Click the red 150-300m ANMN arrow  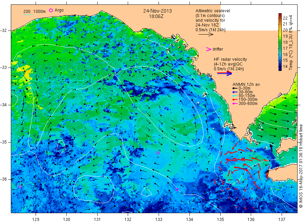tap(235, 99)
